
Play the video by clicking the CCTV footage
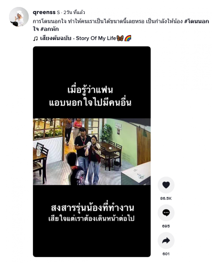[92, 152]
